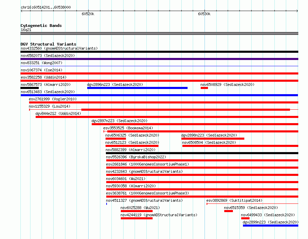
Task: Click the DGV Structural Variants track title
Action: 48,44
